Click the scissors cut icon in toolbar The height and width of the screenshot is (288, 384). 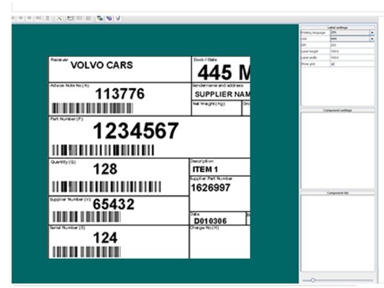[x=60, y=19]
